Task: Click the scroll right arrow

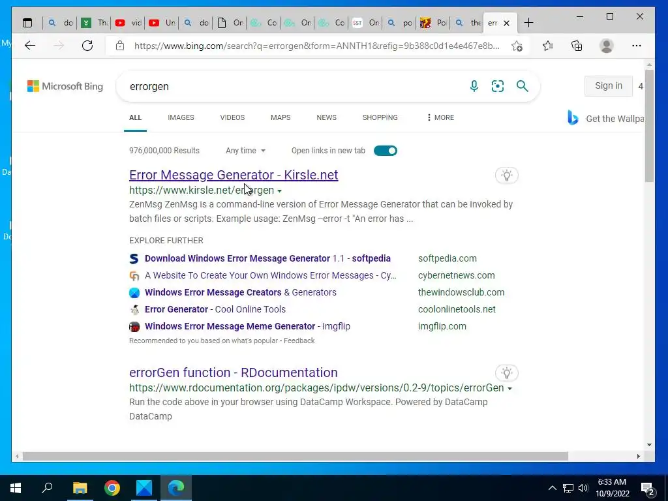Action: 638,456
